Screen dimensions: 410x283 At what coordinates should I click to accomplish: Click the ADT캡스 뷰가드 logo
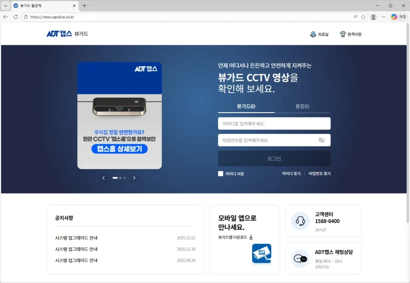67,34
